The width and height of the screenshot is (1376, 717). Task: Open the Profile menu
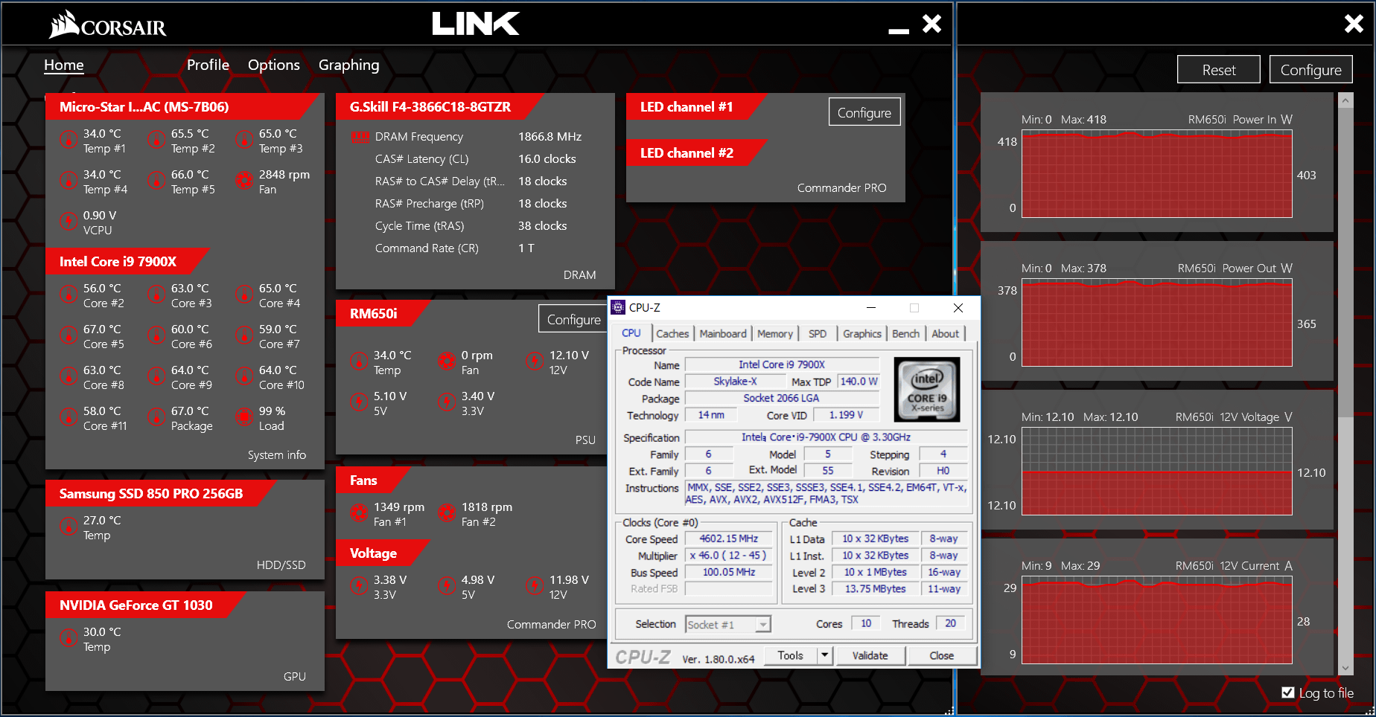(208, 65)
